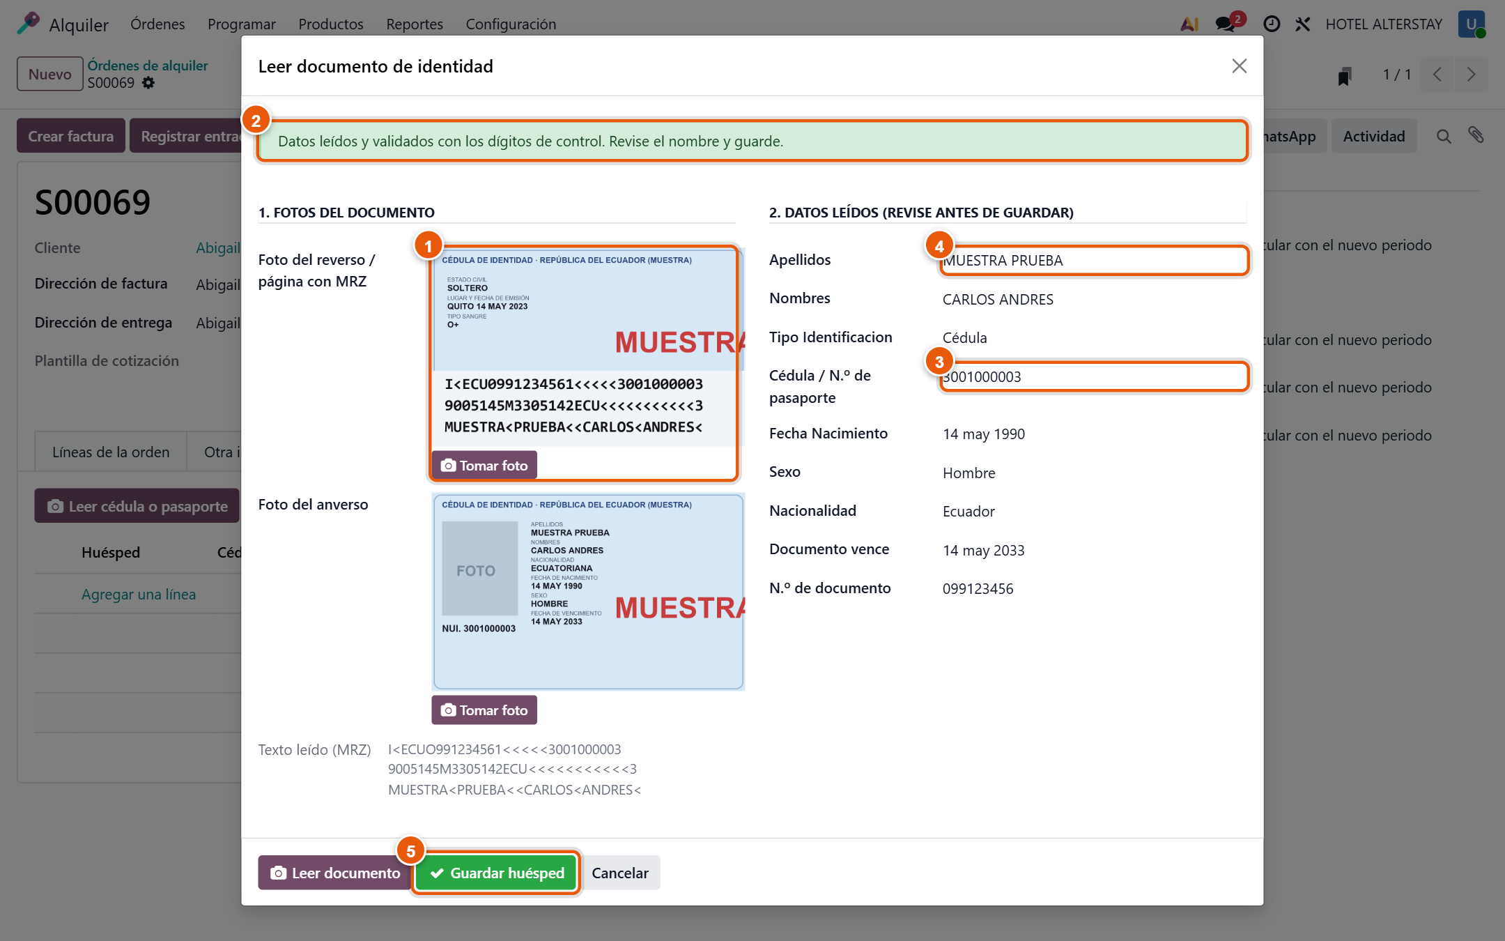Viewport: 1505px width, 941px height.
Task: Open the Programar menu
Action: click(x=241, y=24)
